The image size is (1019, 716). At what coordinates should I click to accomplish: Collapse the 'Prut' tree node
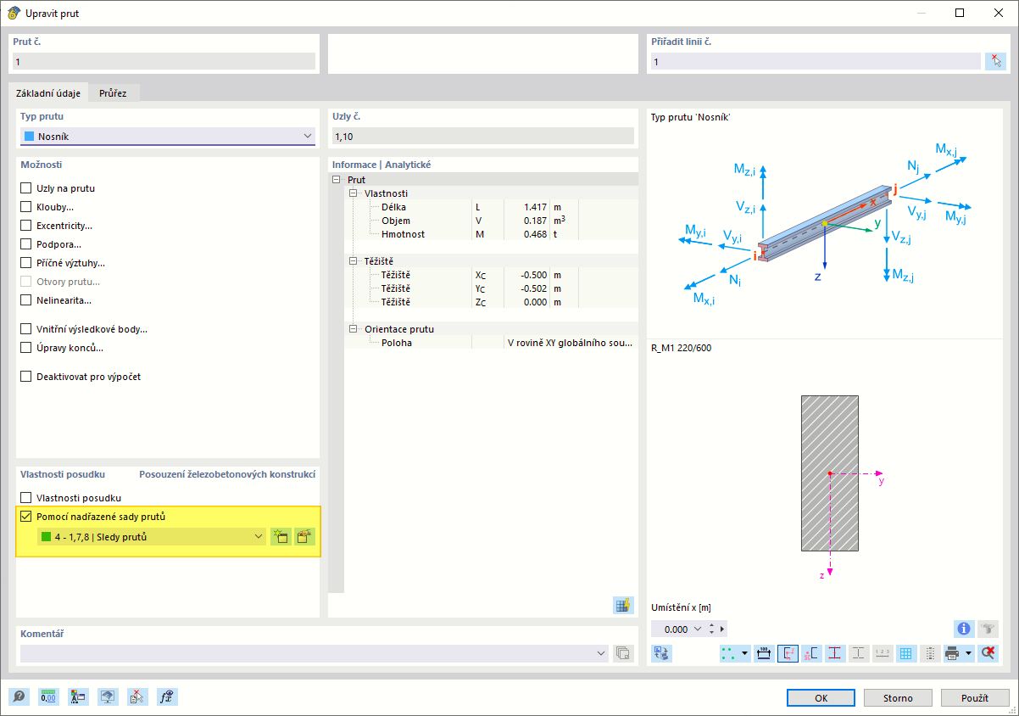click(337, 180)
